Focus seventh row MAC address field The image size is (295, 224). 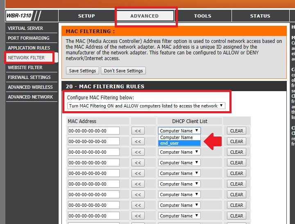tap(93, 195)
